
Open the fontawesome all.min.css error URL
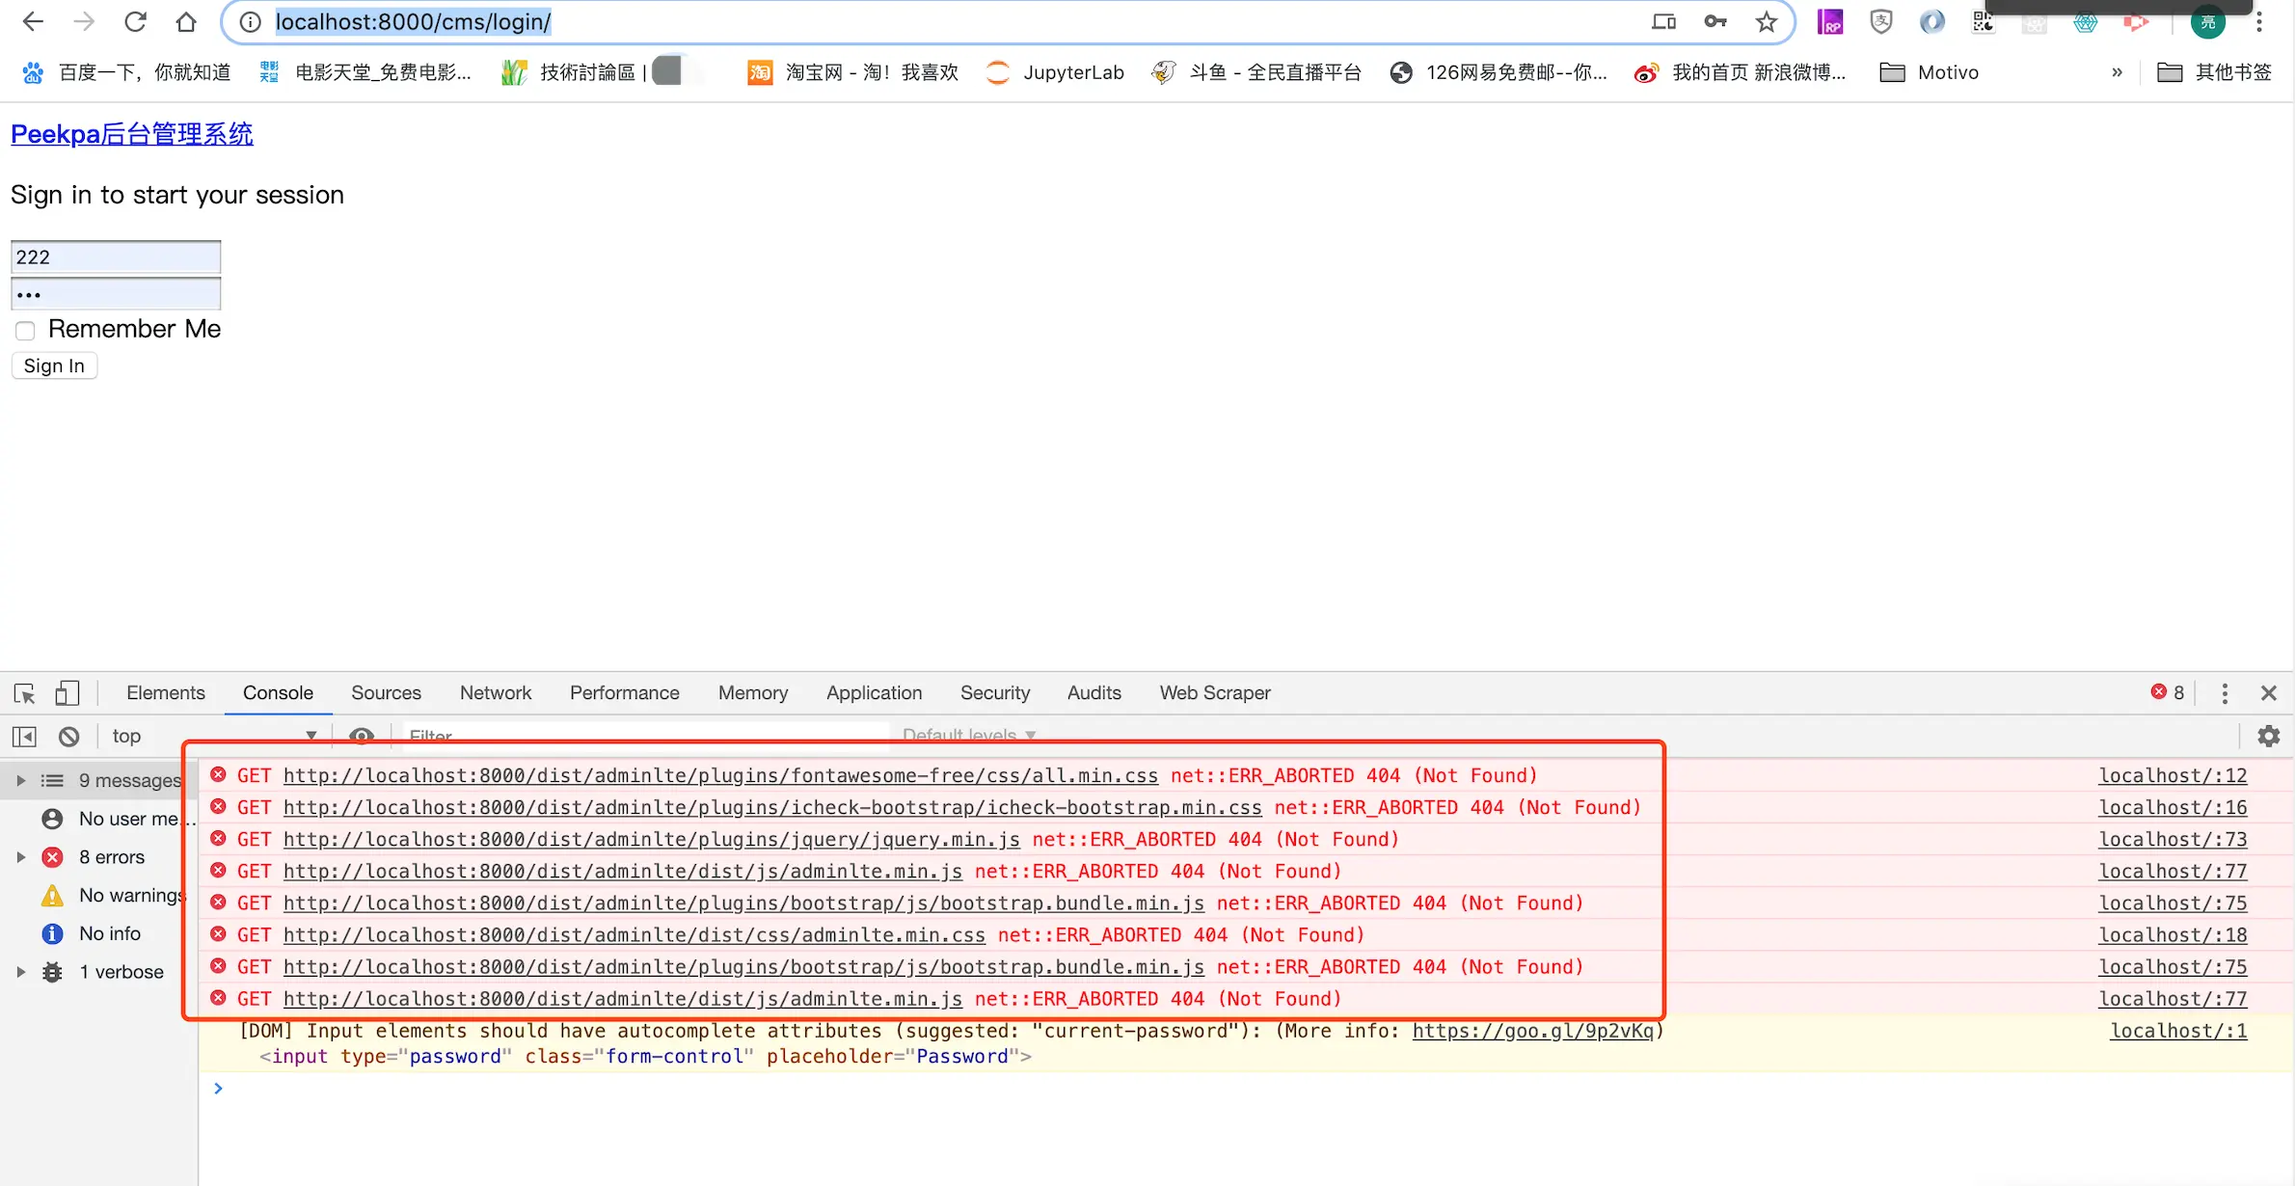[x=720, y=776]
